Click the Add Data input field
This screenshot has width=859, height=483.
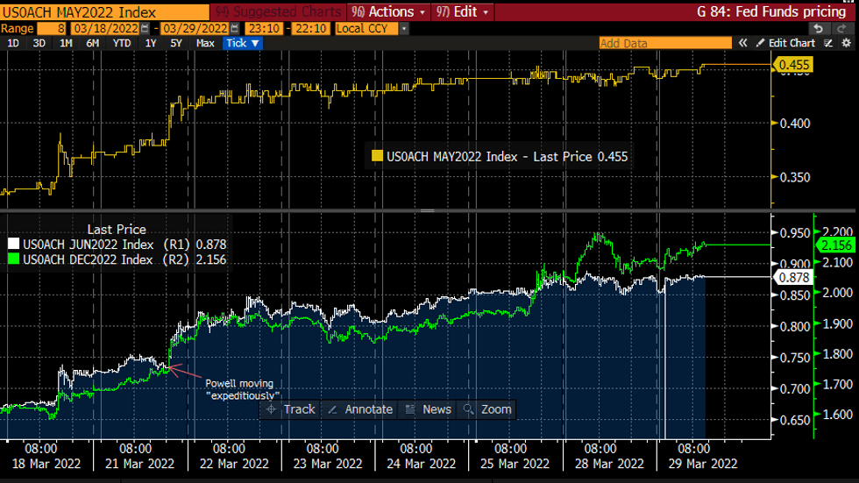coord(664,43)
